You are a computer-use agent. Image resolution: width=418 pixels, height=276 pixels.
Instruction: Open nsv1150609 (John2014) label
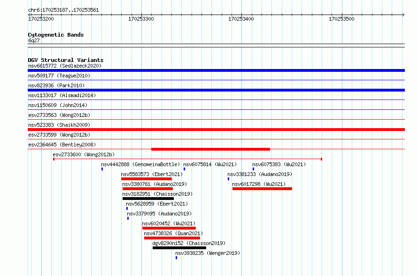pyautogui.click(x=58, y=105)
